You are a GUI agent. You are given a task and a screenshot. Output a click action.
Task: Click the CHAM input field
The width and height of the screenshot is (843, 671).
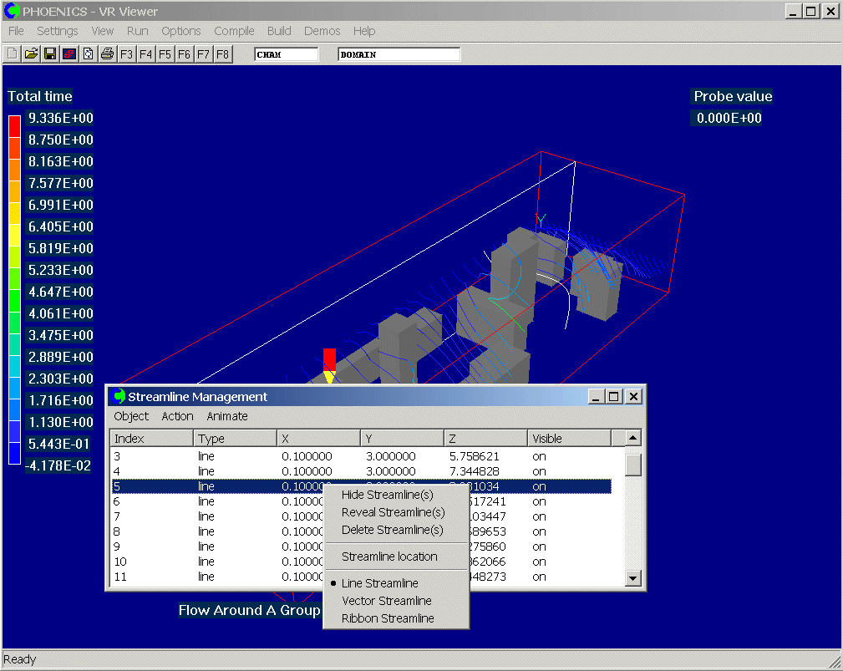coord(286,54)
